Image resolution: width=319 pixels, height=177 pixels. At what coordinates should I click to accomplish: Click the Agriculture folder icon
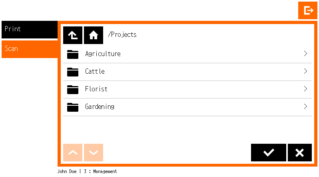point(73,54)
